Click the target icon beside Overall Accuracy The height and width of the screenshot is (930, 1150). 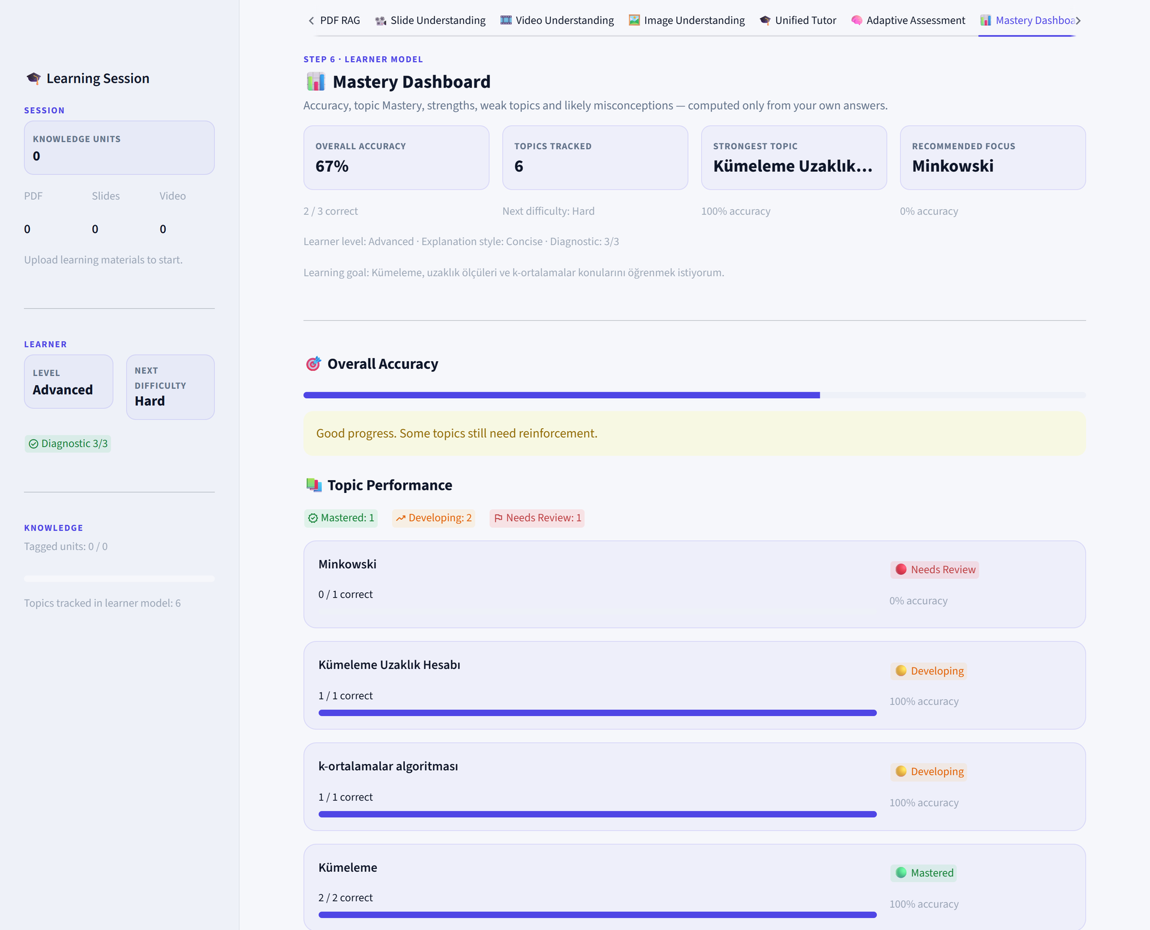click(313, 364)
